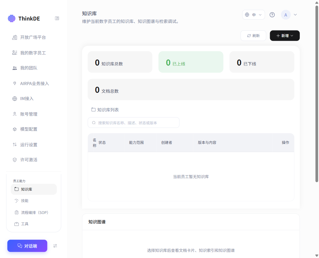Click the 当前员工暂无知识库 empty message
The width and height of the screenshot is (319, 258).
(x=191, y=177)
